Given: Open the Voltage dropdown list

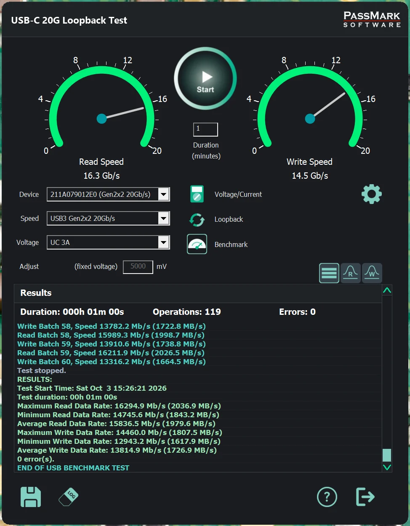Looking at the screenshot, I should coord(163,242).
